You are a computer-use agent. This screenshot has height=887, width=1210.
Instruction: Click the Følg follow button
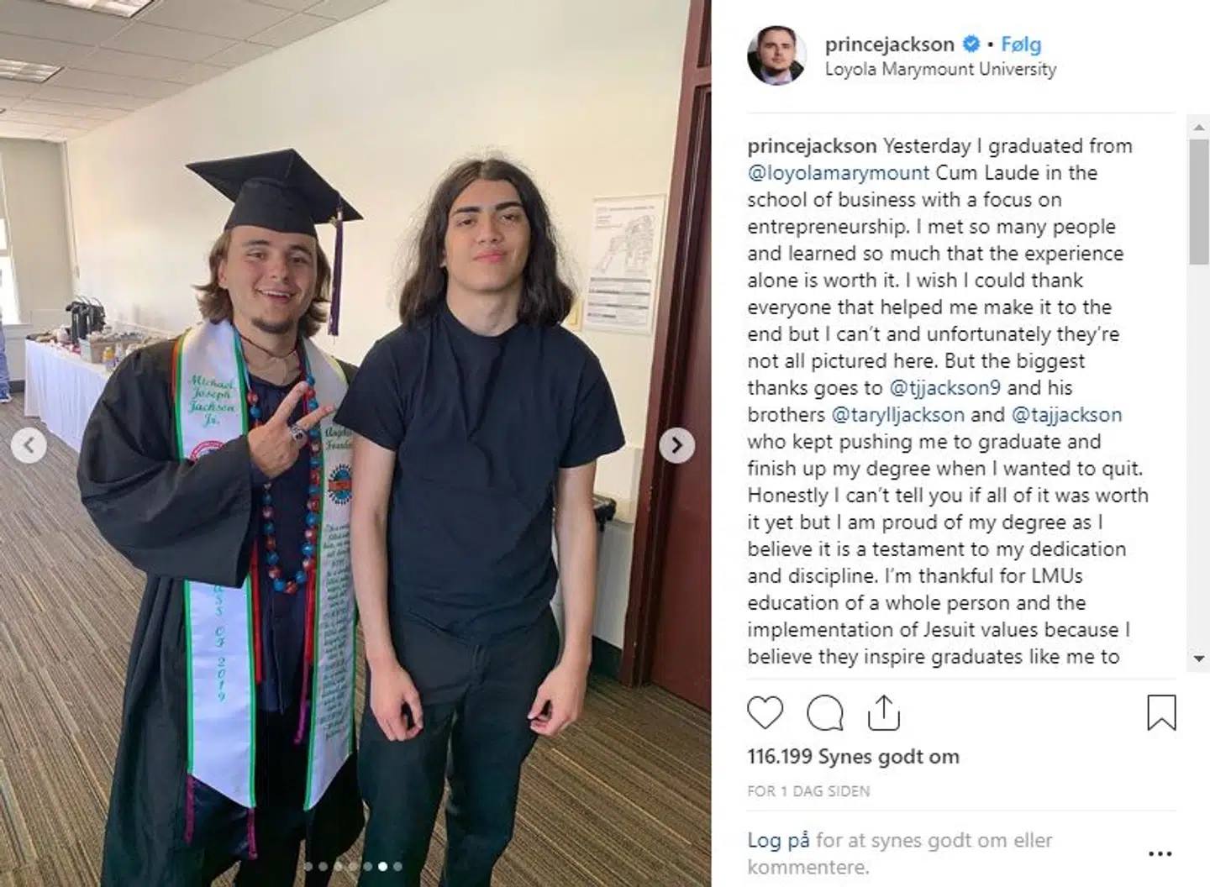pos(1020,44)
